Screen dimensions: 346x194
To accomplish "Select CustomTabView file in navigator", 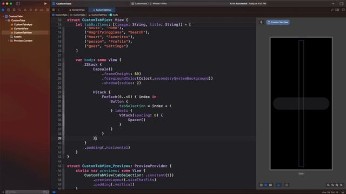I will click(25, 33).
